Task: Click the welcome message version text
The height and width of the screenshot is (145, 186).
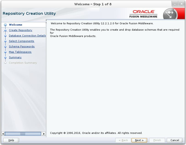Action: coord(102,23)
